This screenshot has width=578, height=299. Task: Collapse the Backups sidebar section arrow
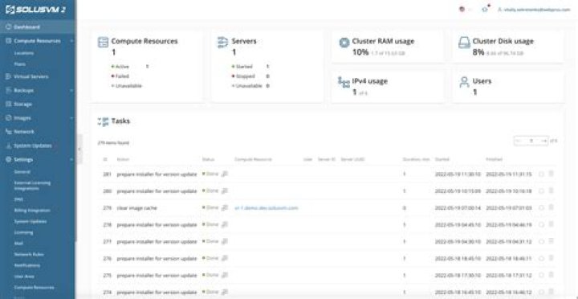tap(71, 90)
